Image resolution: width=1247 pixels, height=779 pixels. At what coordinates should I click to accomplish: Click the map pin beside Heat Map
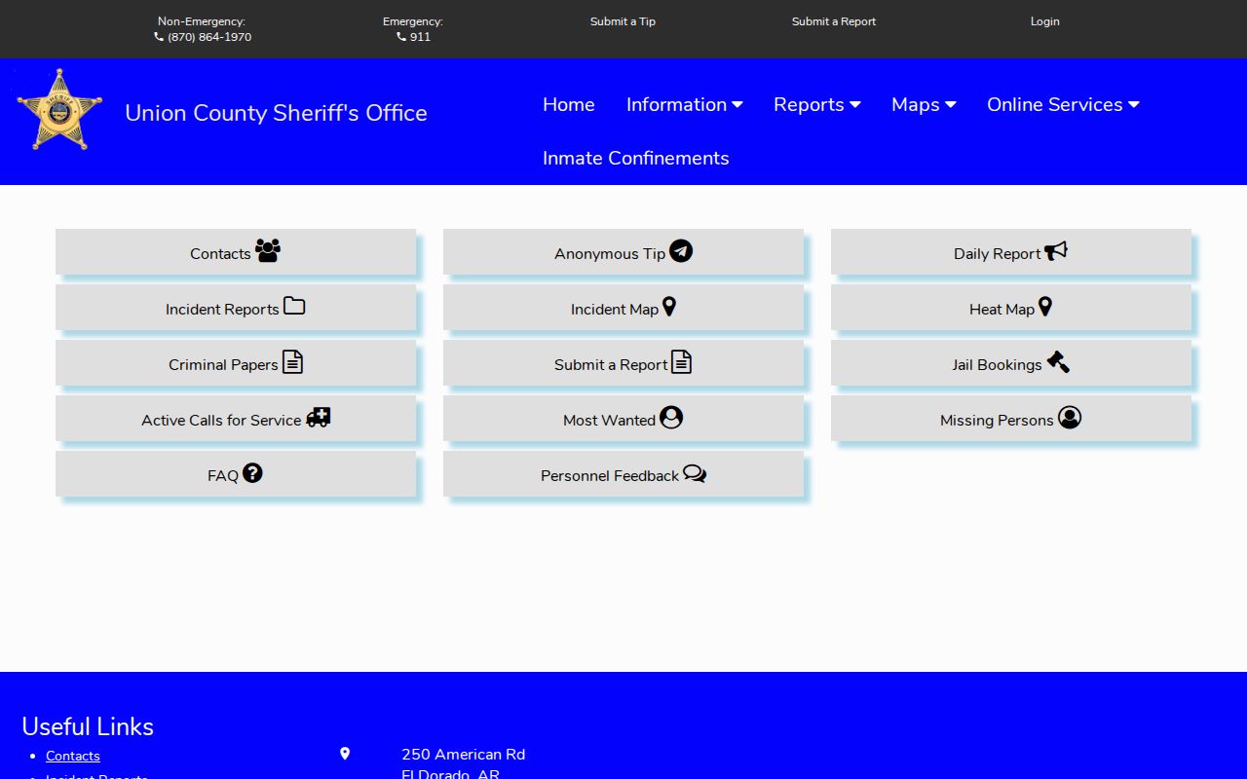[x=1045, y=307]
